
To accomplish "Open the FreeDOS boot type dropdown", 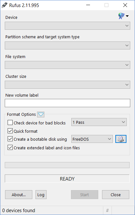I will [x=92, y=139].
